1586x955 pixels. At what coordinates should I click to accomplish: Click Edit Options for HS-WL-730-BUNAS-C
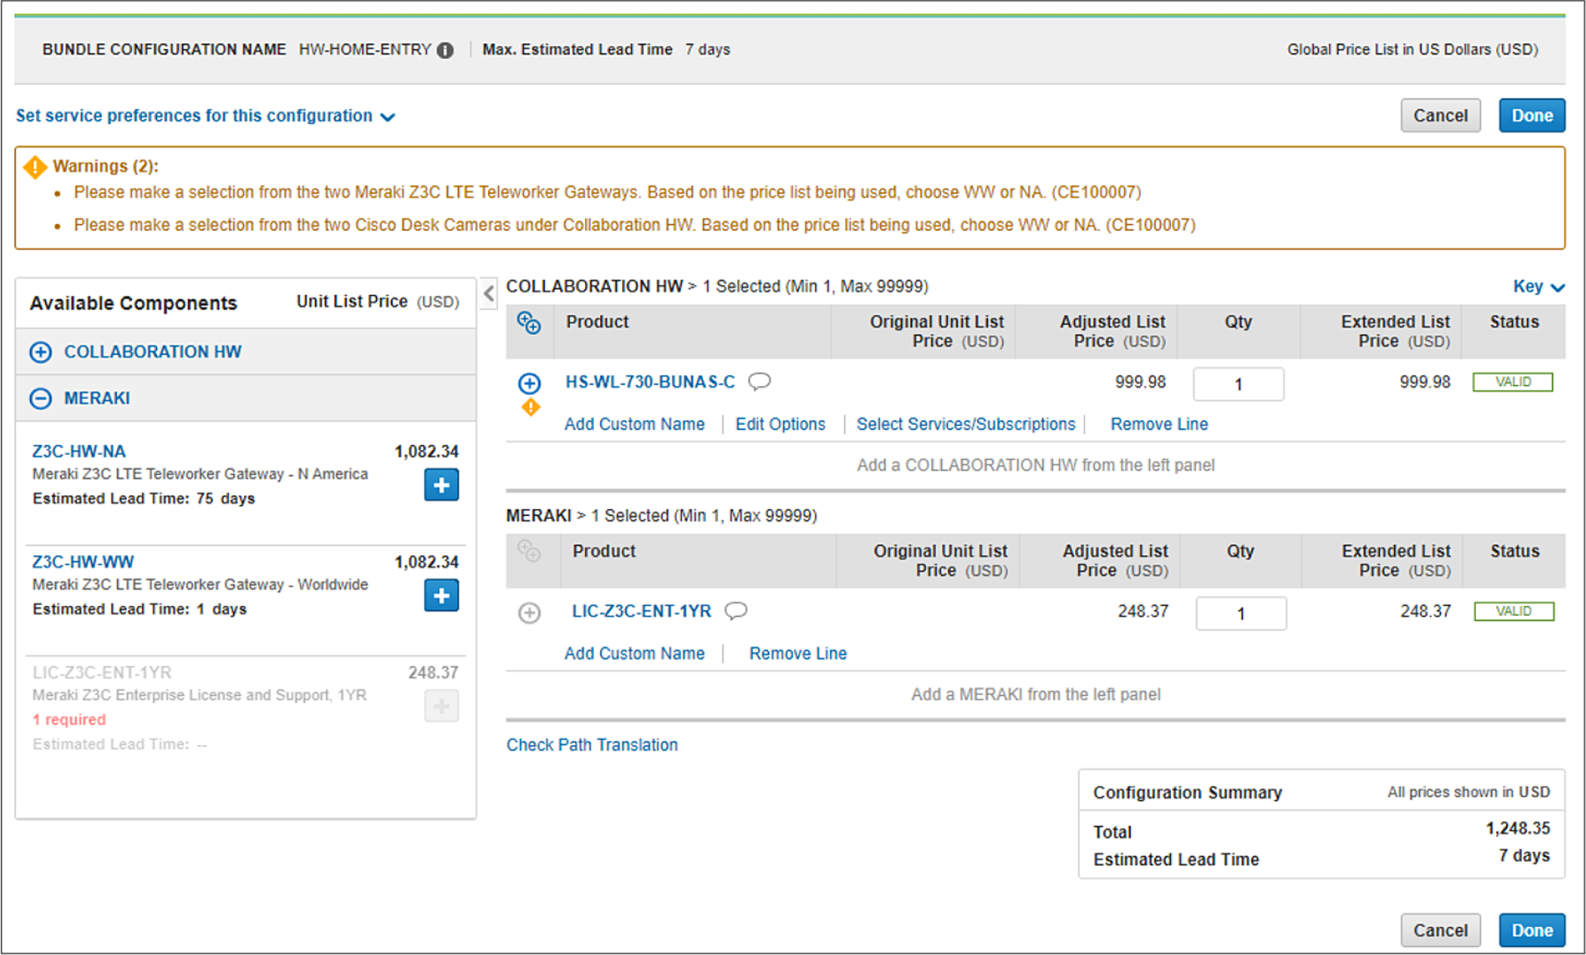point(781,424)
